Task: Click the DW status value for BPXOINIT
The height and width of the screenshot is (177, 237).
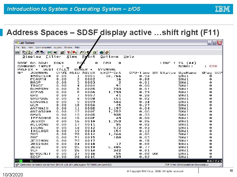Action: tap(155, 154)
